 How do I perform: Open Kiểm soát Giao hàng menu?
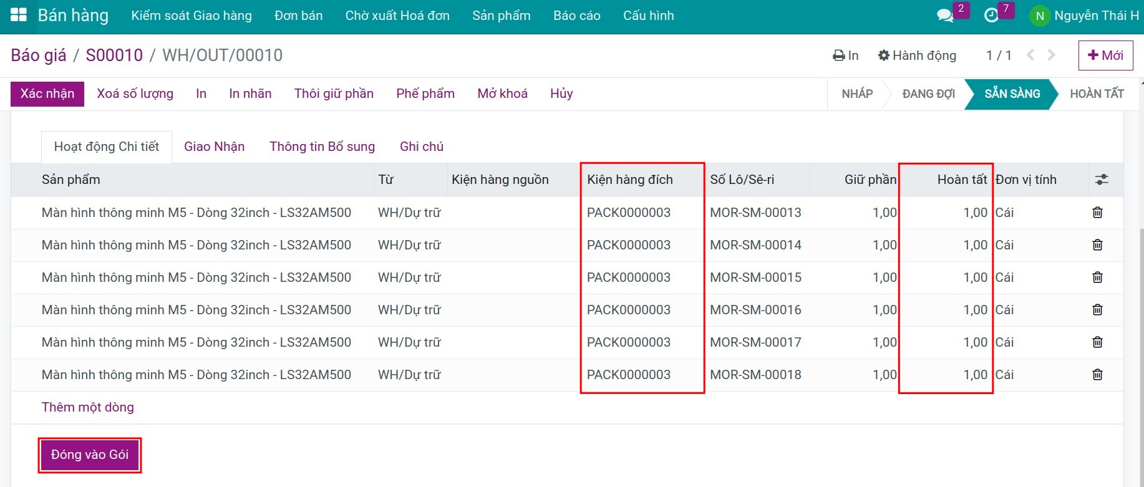[x=191, y=16]
